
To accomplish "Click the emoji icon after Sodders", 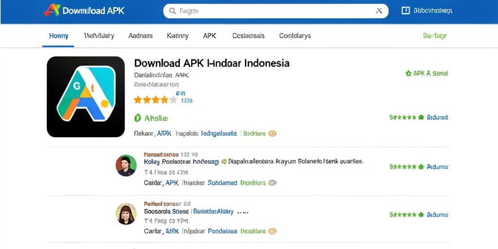I will click(272, 134).
